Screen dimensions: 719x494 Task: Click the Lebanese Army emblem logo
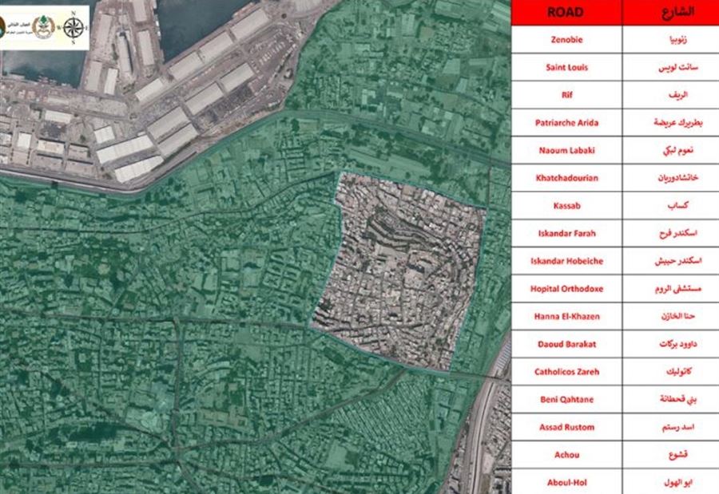click(x=42, y=29)
